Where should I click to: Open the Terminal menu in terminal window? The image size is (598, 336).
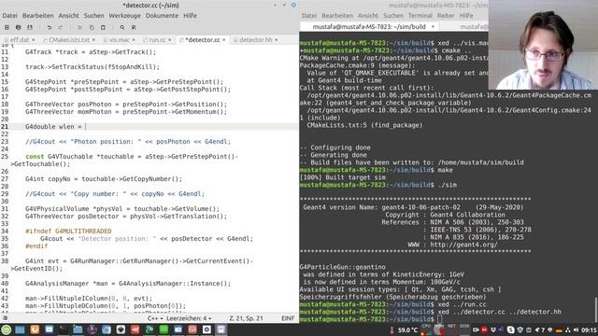(x=420, y=16)
